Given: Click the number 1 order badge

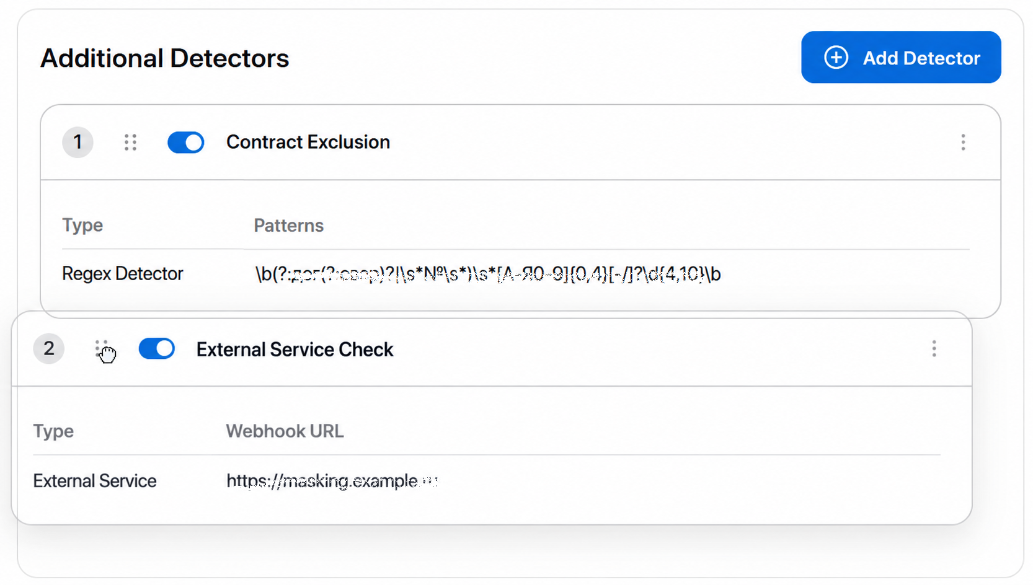Looking at the screenshot, I should tap(78, 143).
